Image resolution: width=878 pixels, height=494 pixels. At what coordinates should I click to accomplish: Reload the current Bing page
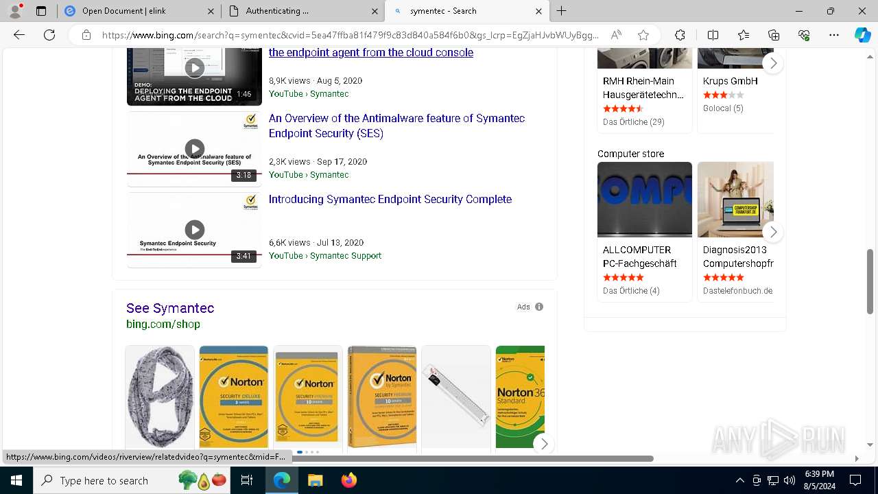(x=49, y=35)
